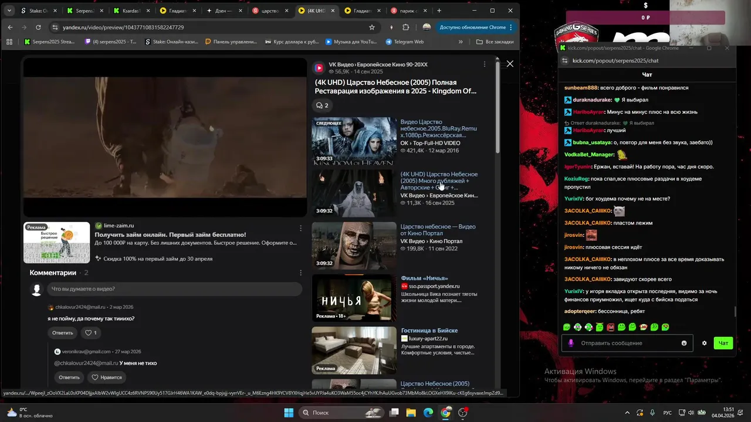Open the Telegram Web bookmark
The height and width of the screenshot is (422, 751).
[405, 42]
